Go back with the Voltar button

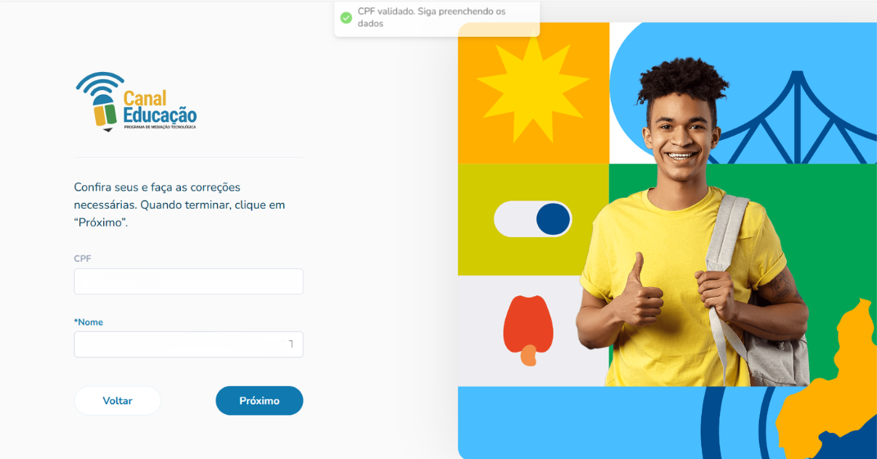tap(117, 400)
